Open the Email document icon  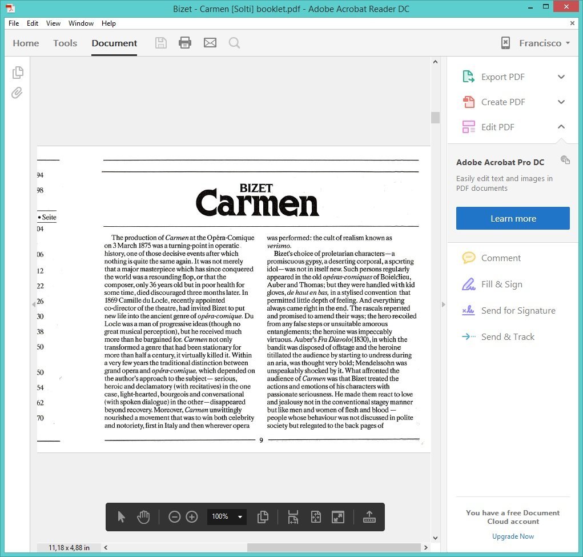(210, 42)
